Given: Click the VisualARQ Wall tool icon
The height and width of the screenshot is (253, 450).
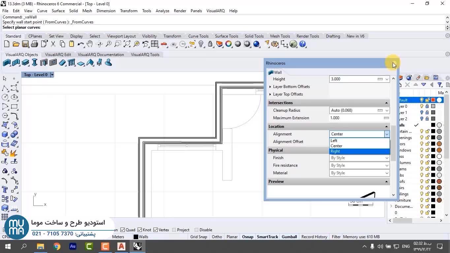Looking at the screenshot, I should tap(7, 63).
